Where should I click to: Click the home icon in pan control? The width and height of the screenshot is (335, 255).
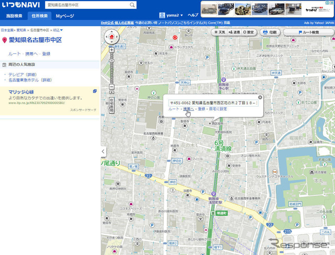[111, 37]
